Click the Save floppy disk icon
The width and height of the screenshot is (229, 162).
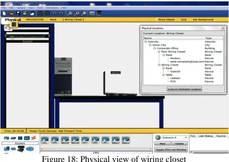pos(18,13)
